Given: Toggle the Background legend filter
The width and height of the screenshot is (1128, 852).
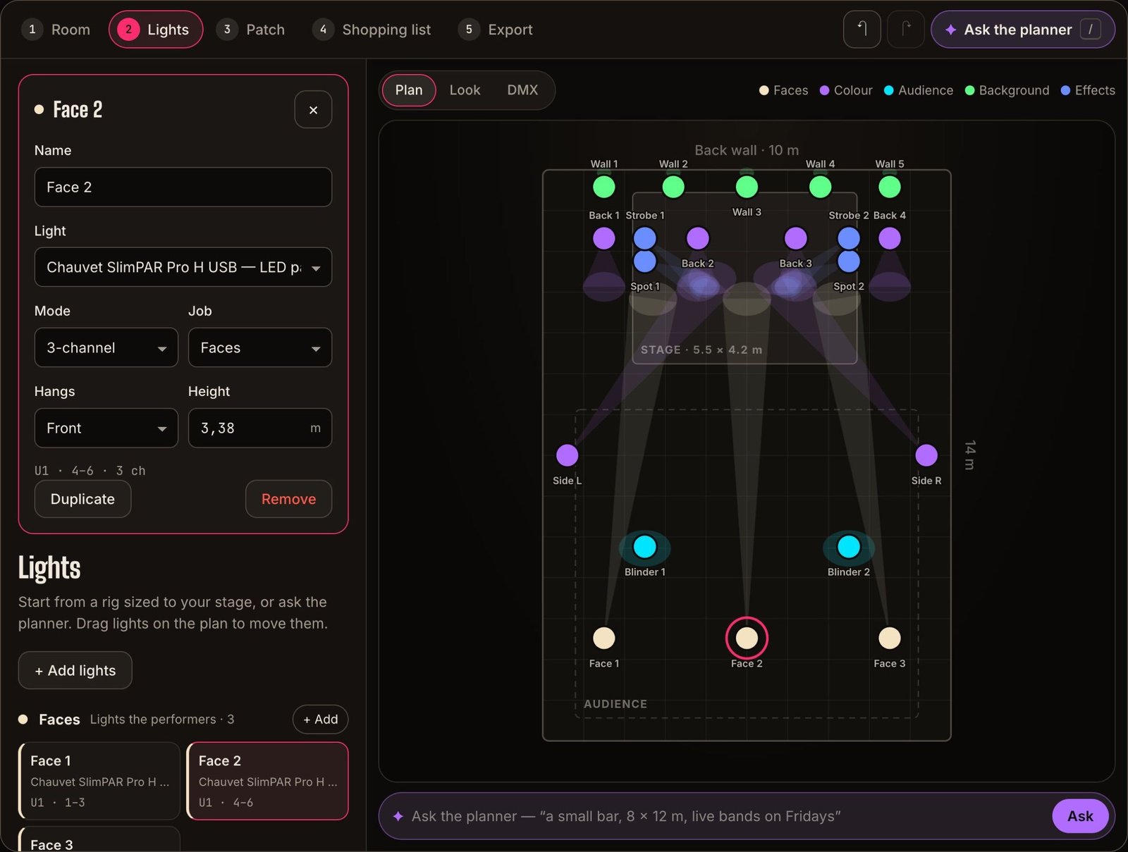Looking at the screenshot, I should (1007, 90).
